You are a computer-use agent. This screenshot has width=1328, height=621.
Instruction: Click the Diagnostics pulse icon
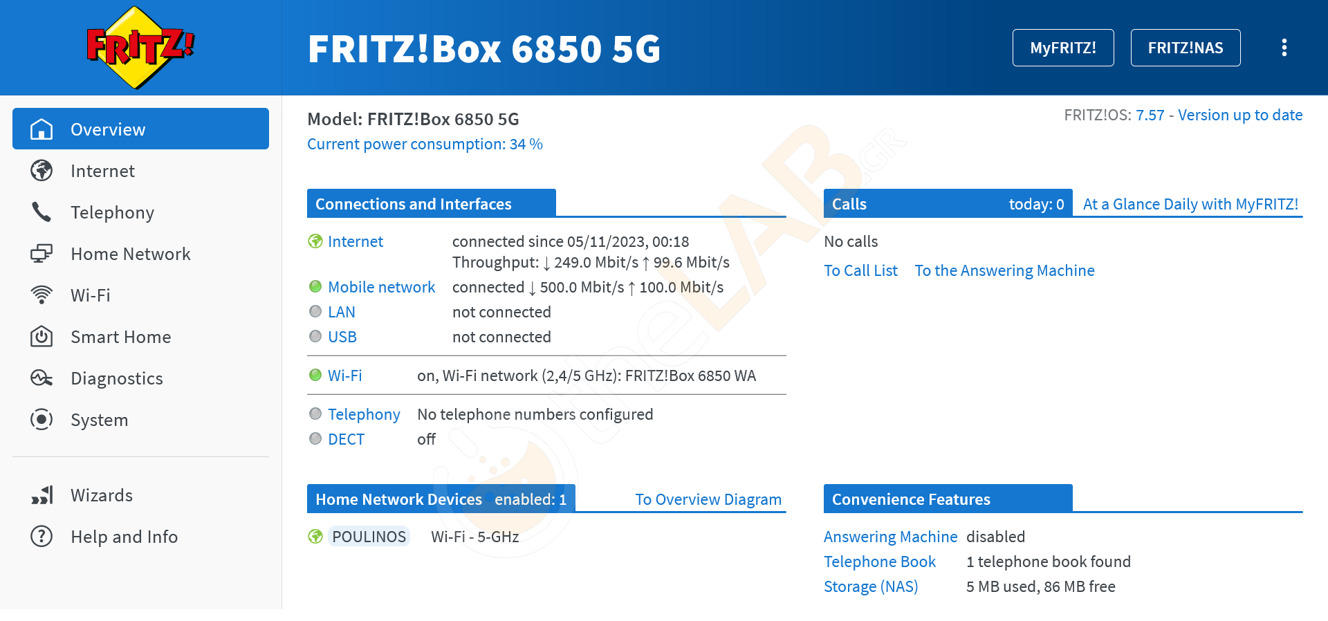(41, 378)
